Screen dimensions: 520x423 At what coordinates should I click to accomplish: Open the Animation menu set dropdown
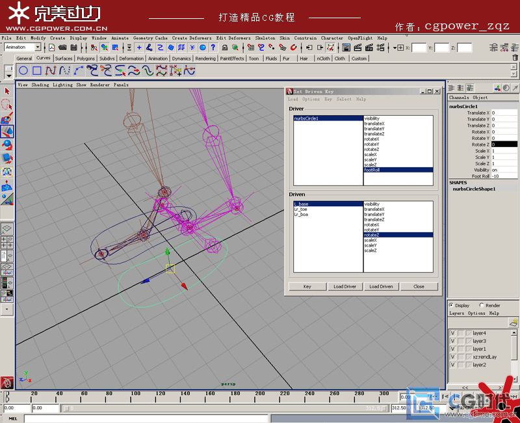click(x=38, y=47)
